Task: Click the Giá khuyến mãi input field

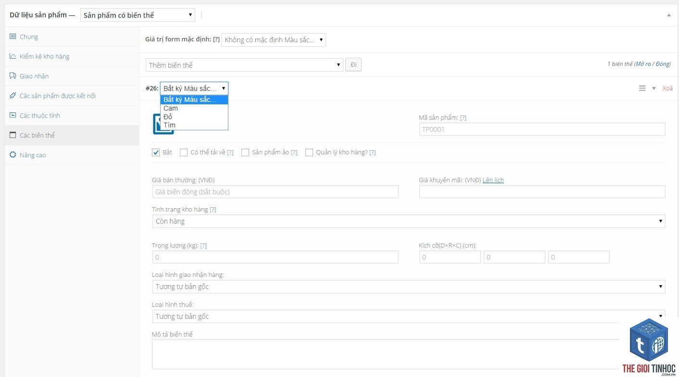Action: click(542, 191)
